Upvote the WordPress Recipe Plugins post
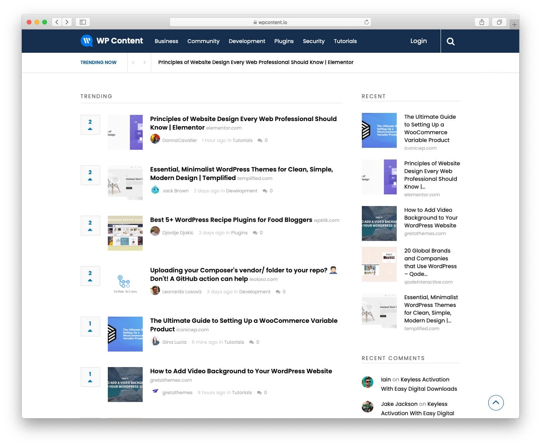 pos(90,225)
